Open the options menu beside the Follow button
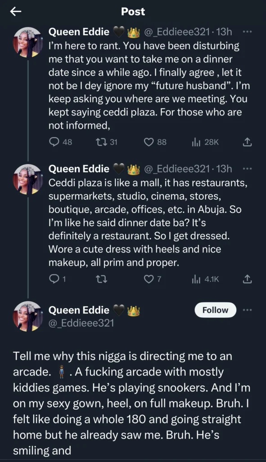 pyautogui.click(x=247, y=310)
